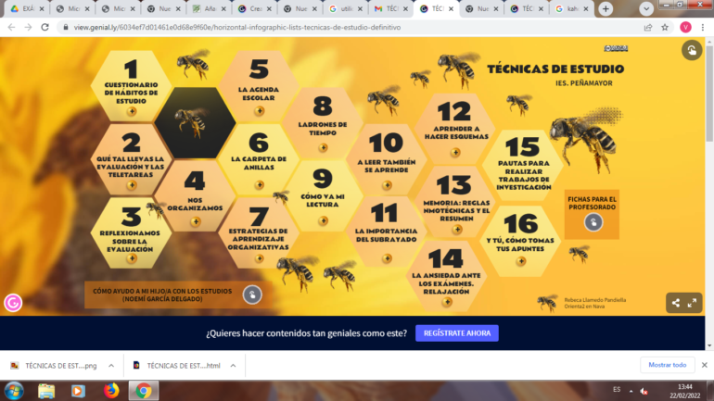Click plus icon under La ansiedad ante los exámenes
Image resolution: width=714 pixels, height=401 pixels.
447,302
